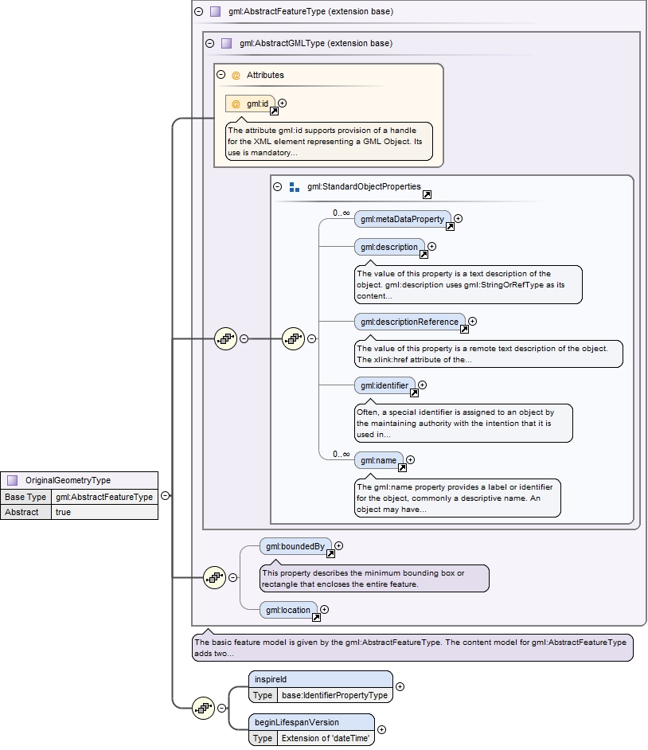648x750 pixels.
Task: Select the OriginalGeometryType title
Action: (x=68, y=480)
